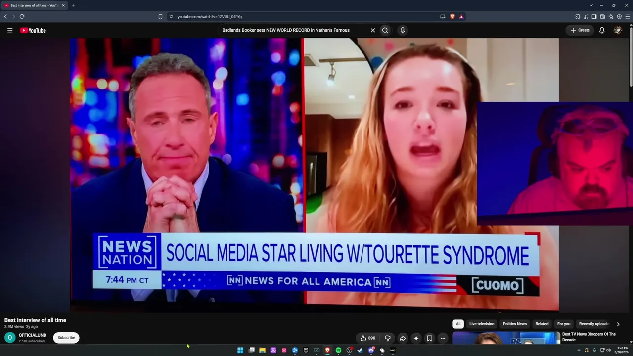The width and height of the screenshot is (633, 356).
Task: Bookmark this page in the address bar
Action: point(160,16)
